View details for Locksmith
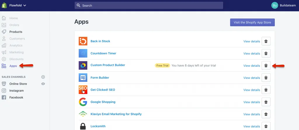 coord(252,126)
